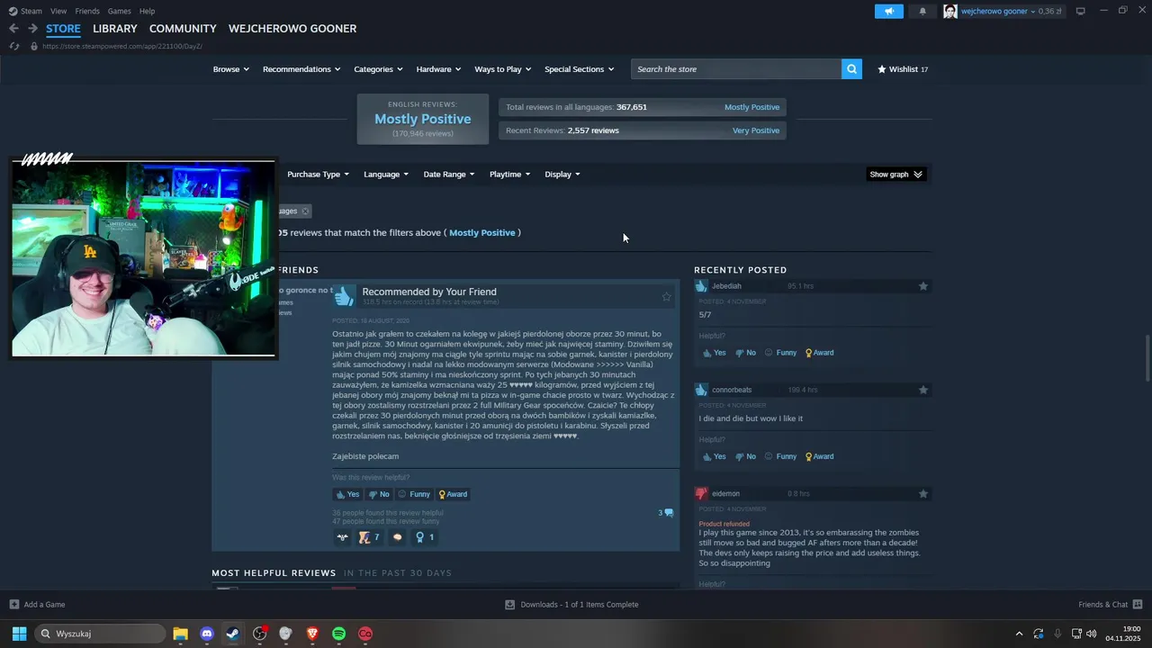Expand Special Sections menu
Screen dimensions: 1152x648
click(x=579, y=69)
